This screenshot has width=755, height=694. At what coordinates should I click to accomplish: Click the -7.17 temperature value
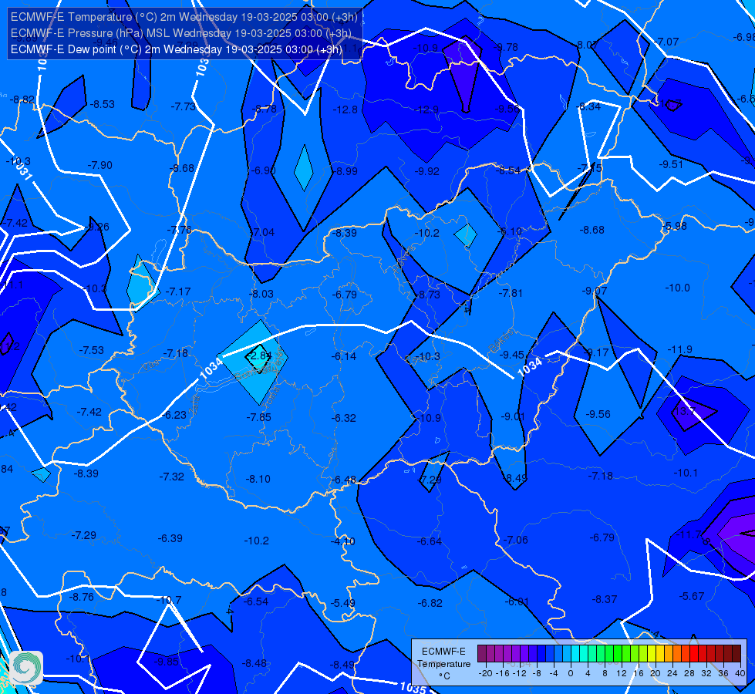pyautogui.click(x=178, y=291)
